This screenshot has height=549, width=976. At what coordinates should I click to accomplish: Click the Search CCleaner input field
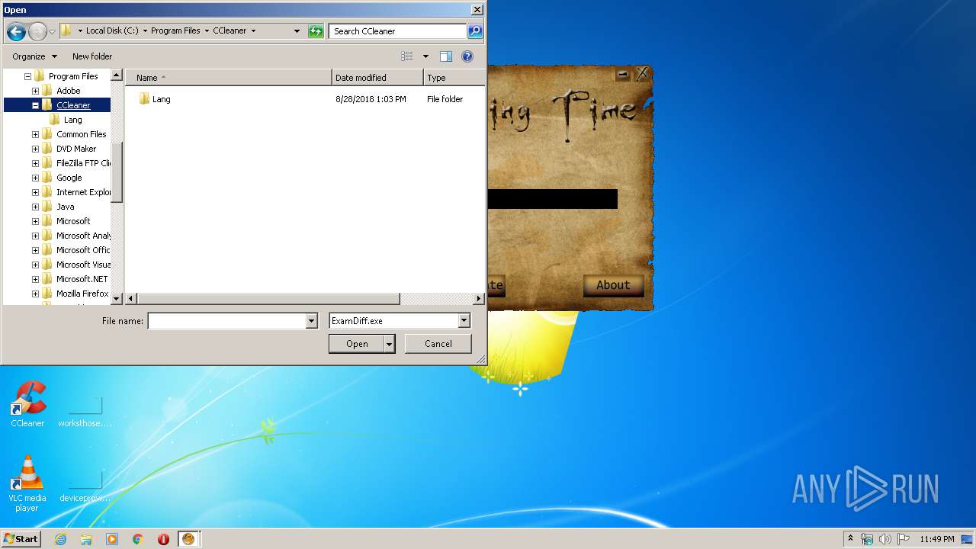[x=397, y=31]
